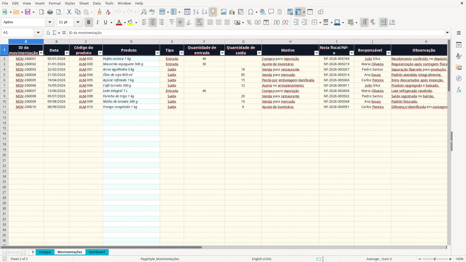This screenshot has width=466, height=262.
Task: Toggle Center Horizontally alignment
Action: (153, 23)
